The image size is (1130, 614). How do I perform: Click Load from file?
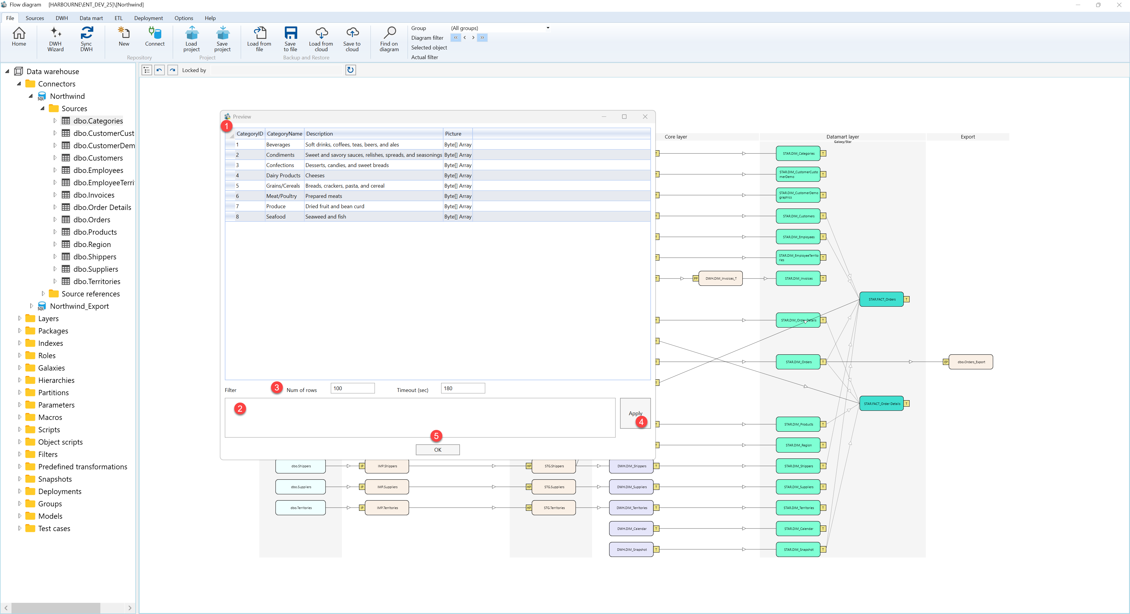[259, 39]
